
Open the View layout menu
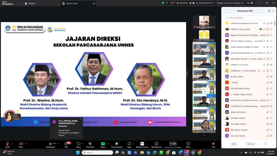coord(249,3)
